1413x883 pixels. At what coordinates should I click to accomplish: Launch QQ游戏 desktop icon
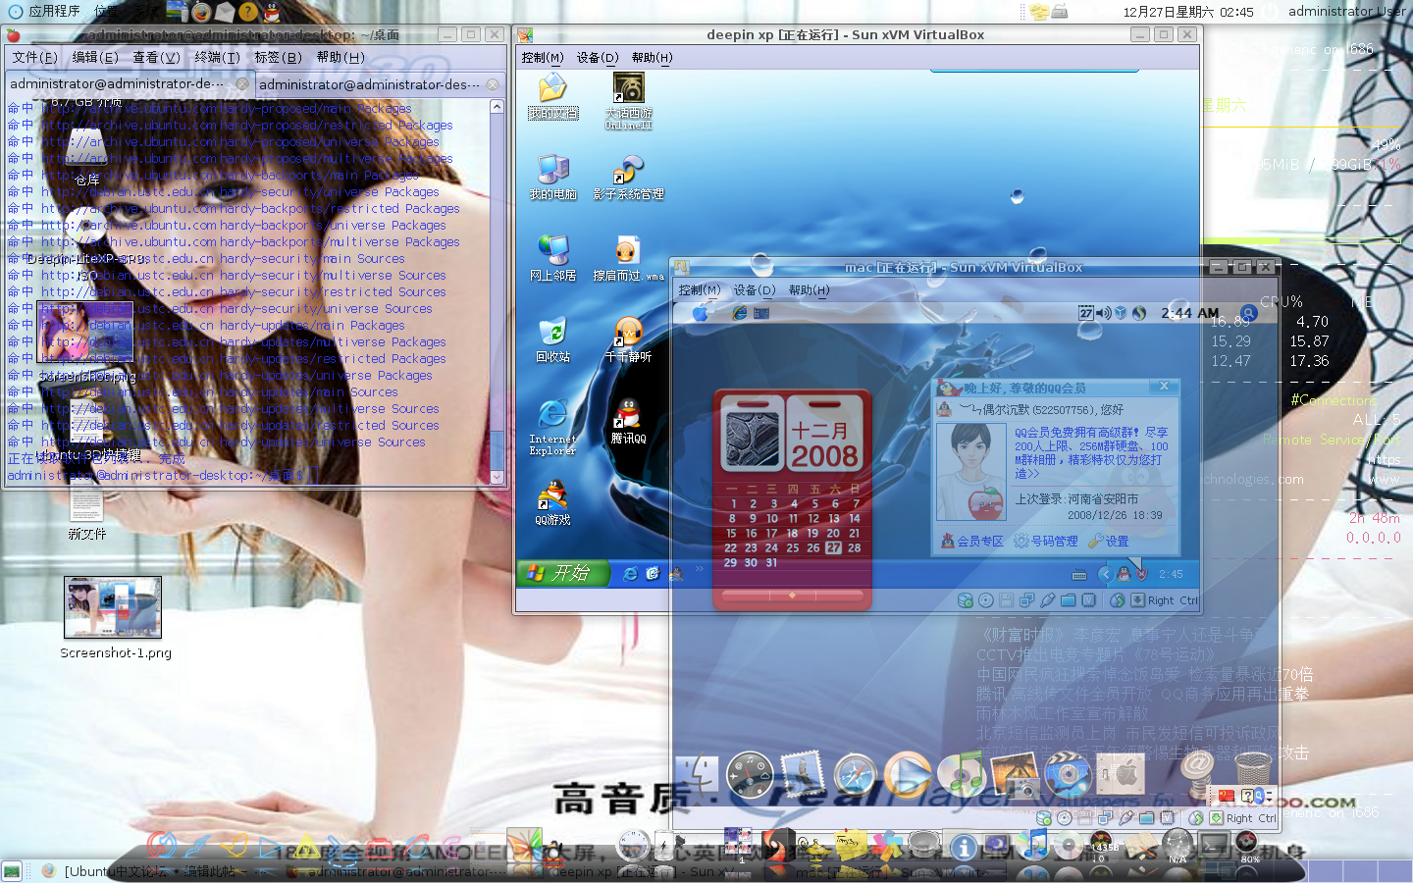(x=552, y=503)
